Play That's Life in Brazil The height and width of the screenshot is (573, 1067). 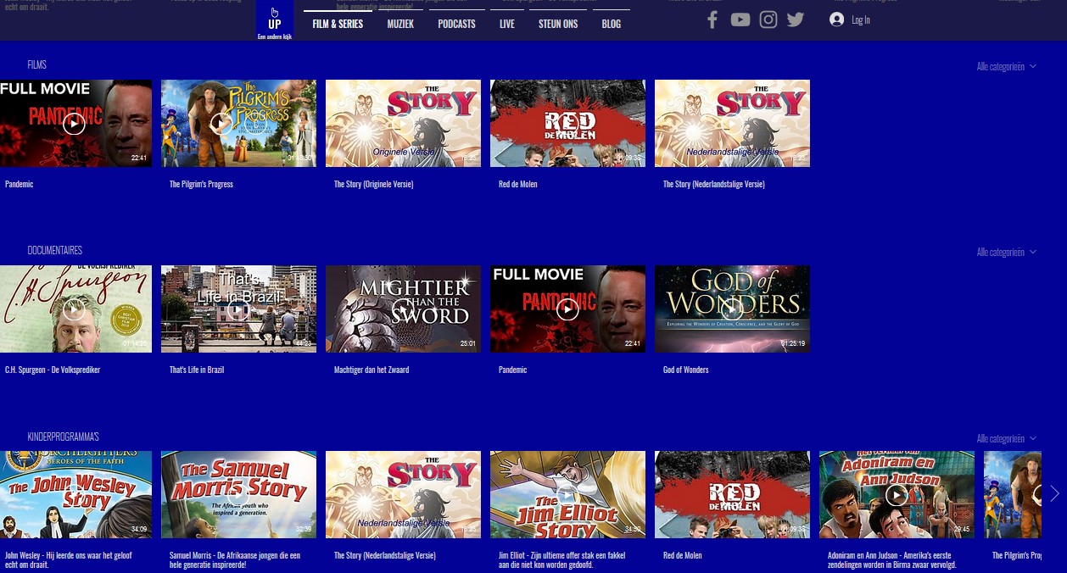(238, 309)
